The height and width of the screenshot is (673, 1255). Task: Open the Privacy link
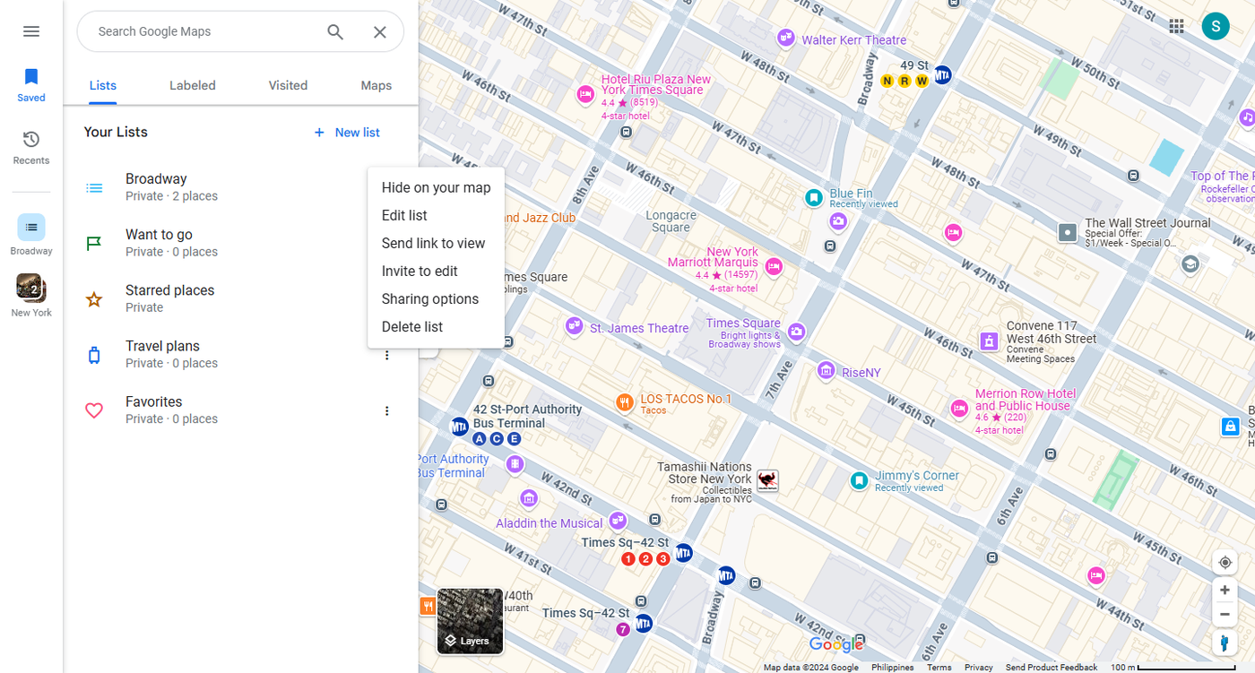coord(978,667)
